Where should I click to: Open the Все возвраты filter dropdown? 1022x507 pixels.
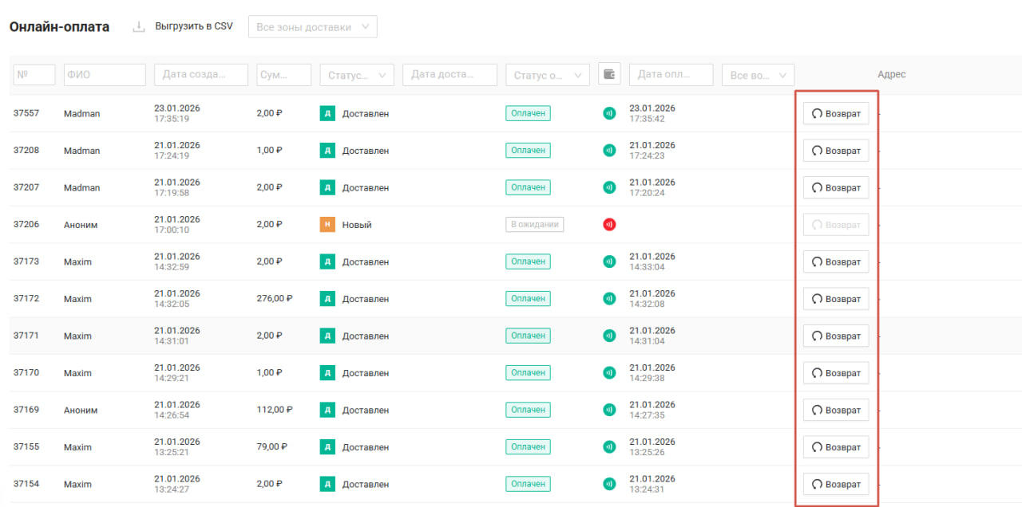[757, 75]
